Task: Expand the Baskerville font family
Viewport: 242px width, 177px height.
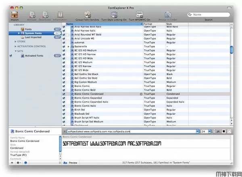Action: [x=69, y=46]
